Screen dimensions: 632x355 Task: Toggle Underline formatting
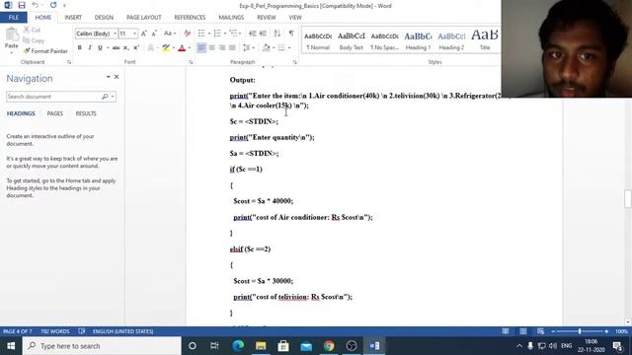100,48
